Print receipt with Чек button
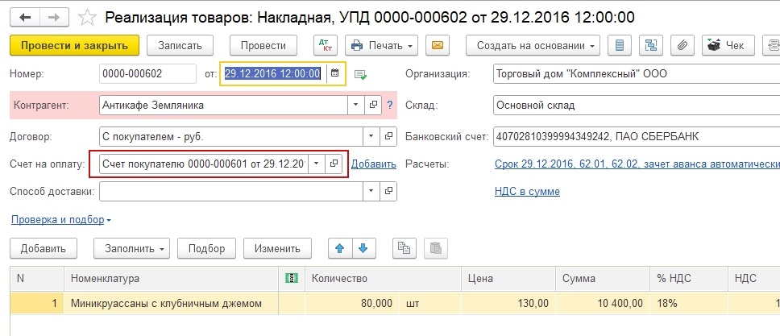 pos(728,45)
